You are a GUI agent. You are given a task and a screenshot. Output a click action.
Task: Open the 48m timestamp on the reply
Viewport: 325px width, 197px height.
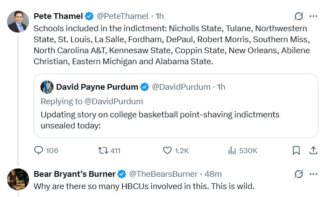(x=213, y=174)
